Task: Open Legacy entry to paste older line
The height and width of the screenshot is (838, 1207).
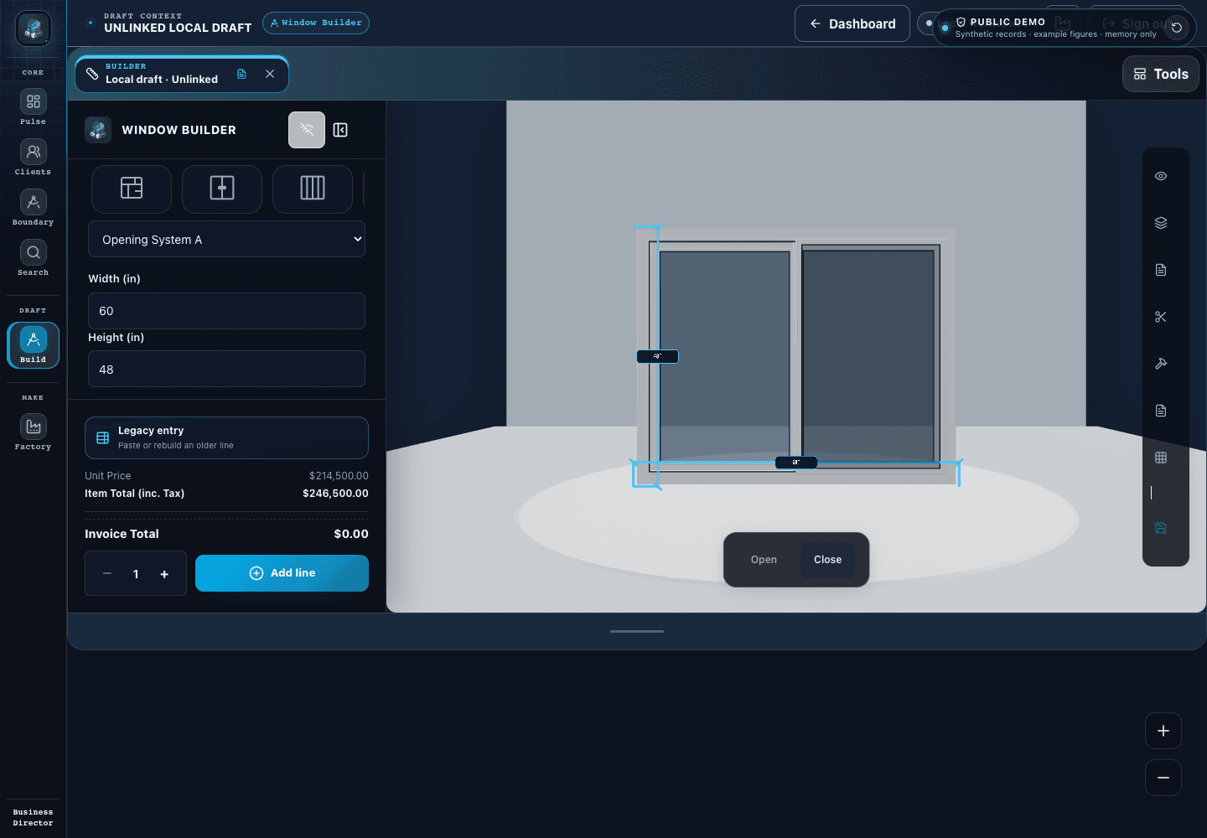Action: (226, 437)
